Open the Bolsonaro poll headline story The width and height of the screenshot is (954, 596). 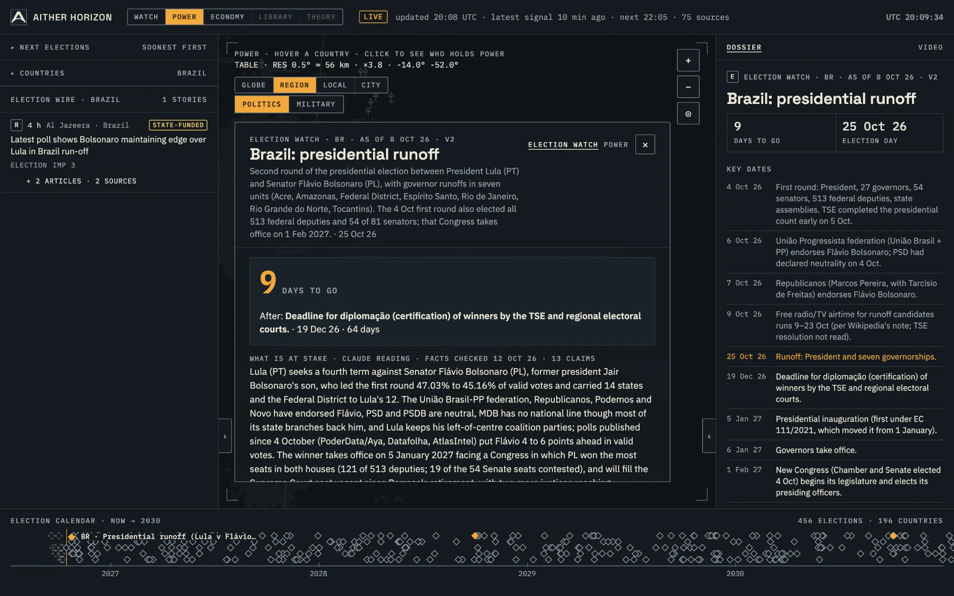click(x=108, y=145)
